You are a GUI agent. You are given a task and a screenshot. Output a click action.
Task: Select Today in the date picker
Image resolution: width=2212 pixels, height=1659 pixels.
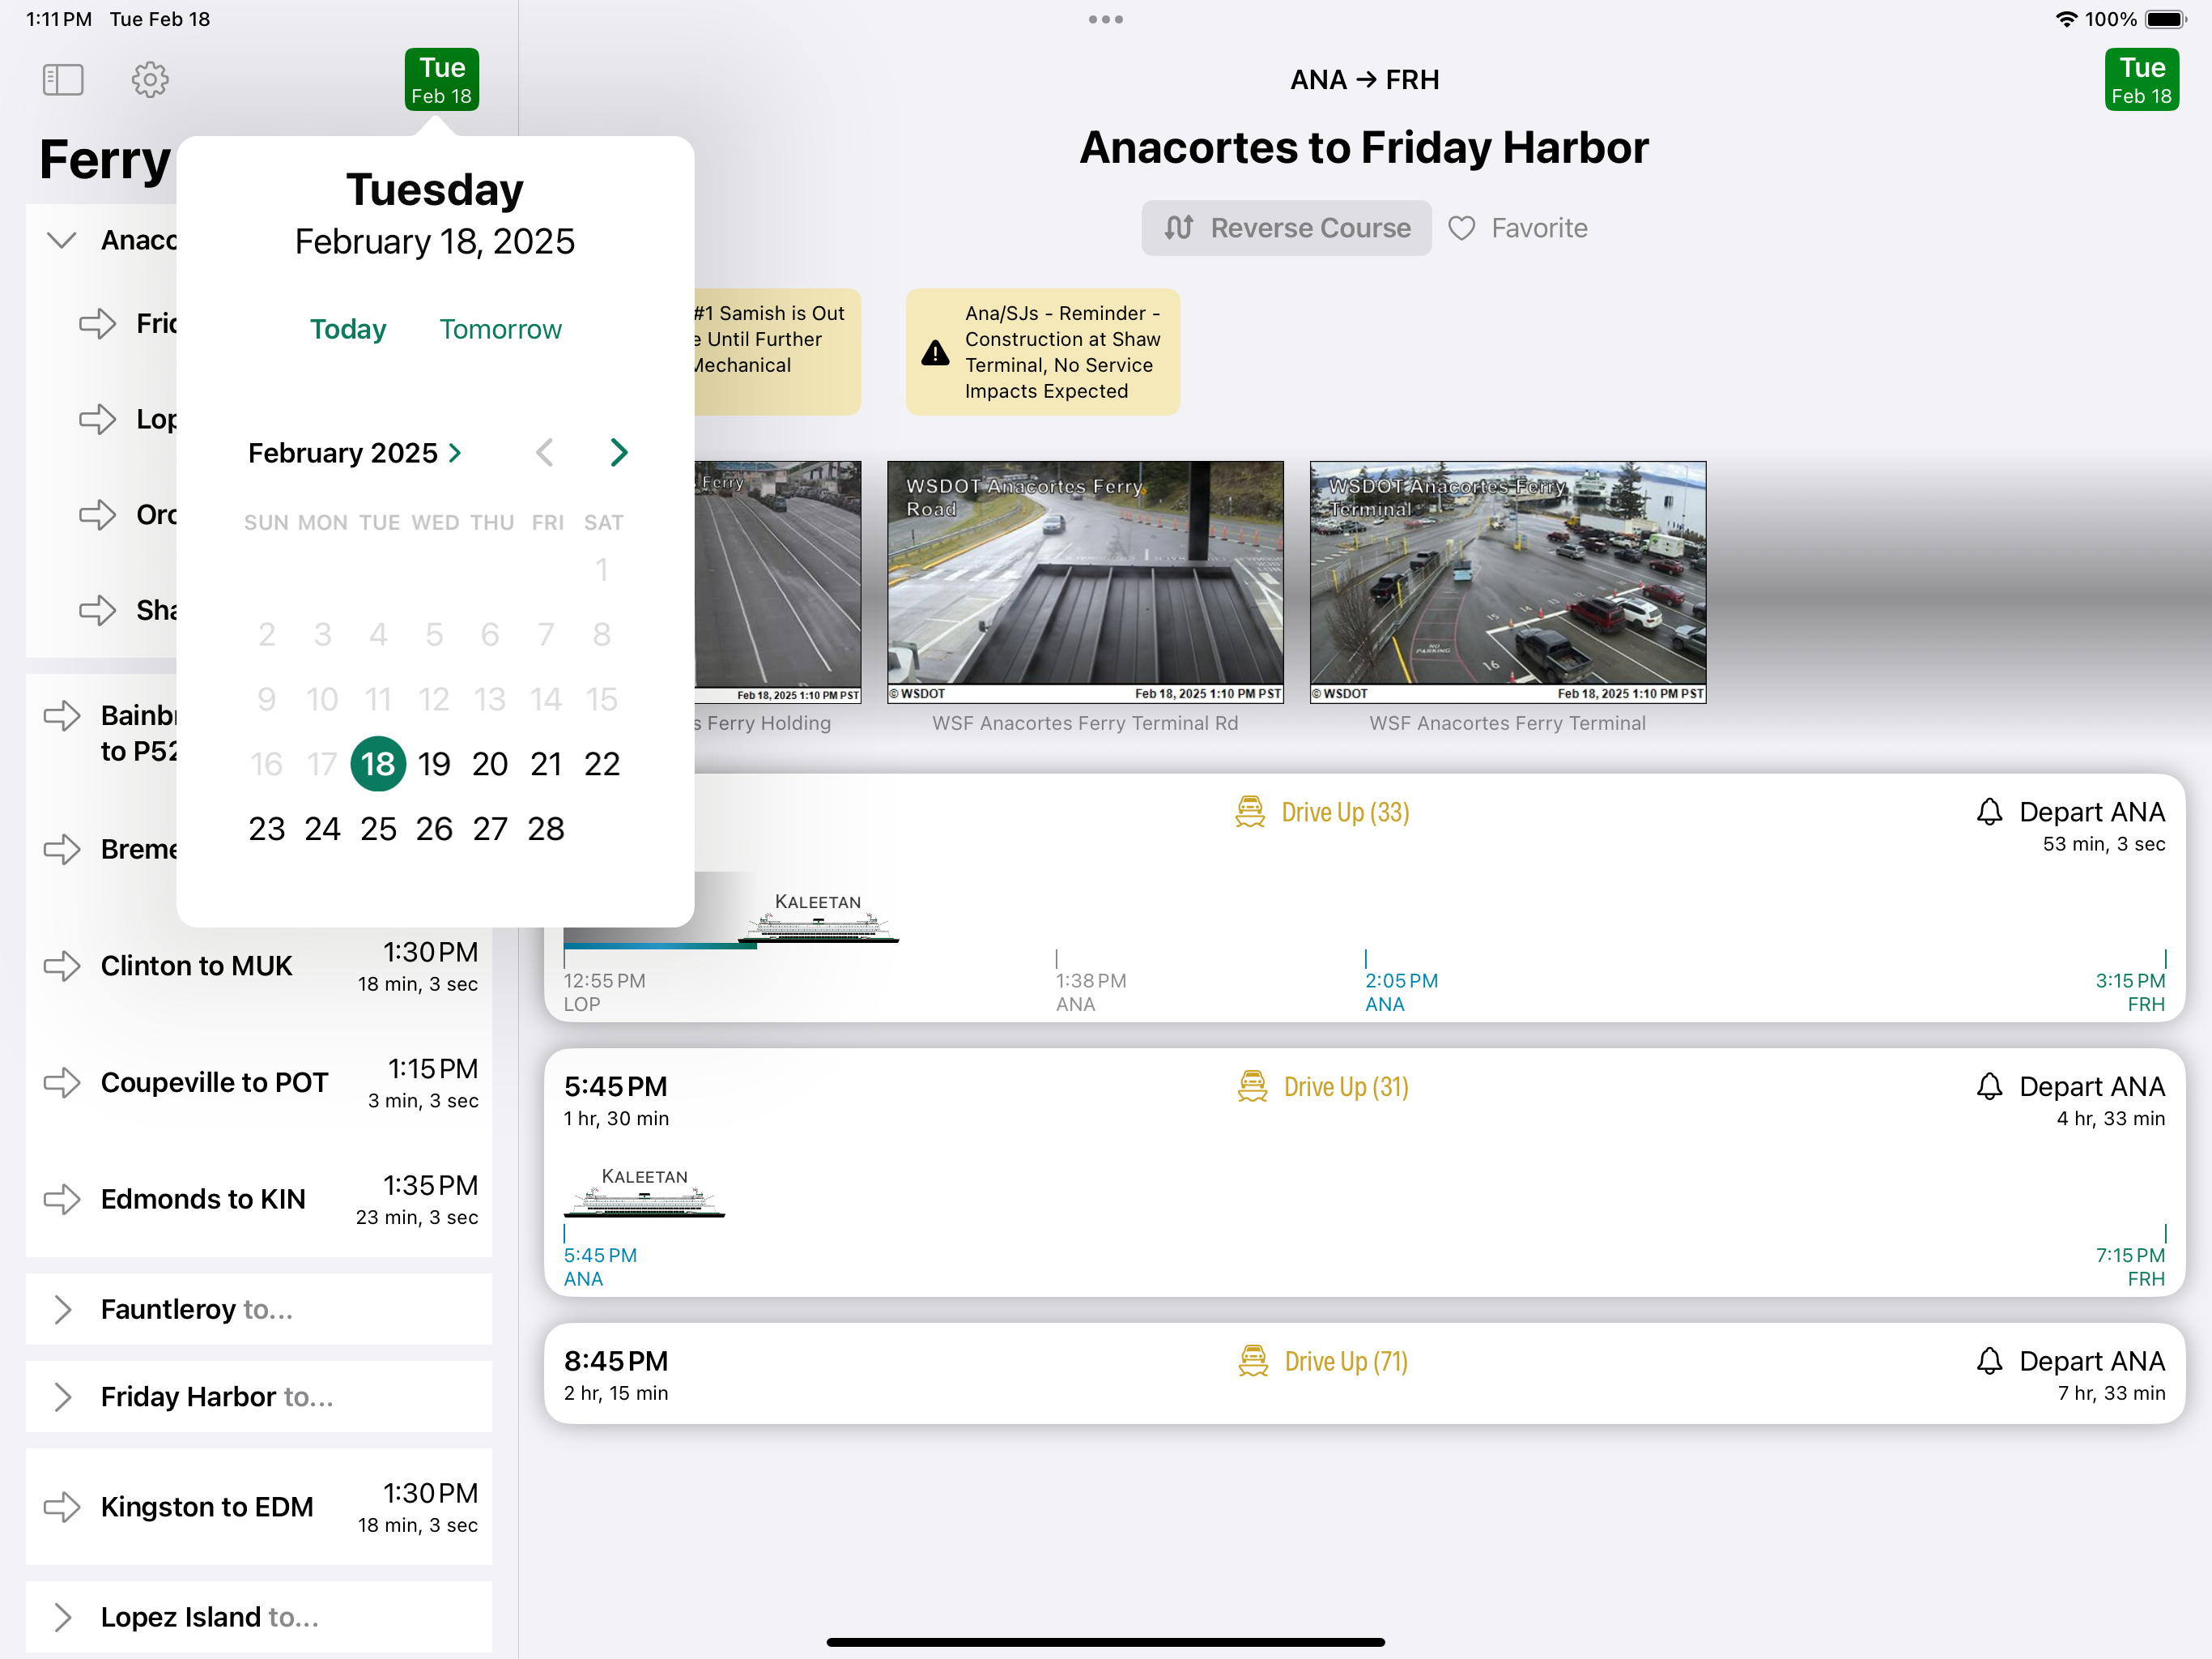[x=348, y=329]
